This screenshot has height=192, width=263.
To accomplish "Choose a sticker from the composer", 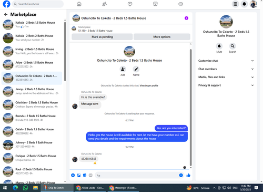I will [85, 175].
